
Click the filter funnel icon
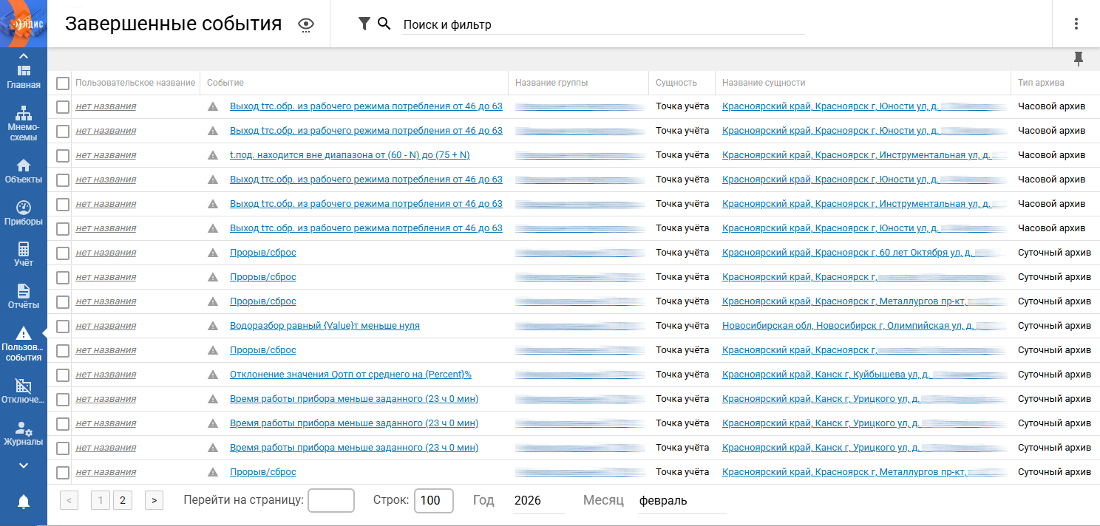pyautogui.click(x=364, y=24)
